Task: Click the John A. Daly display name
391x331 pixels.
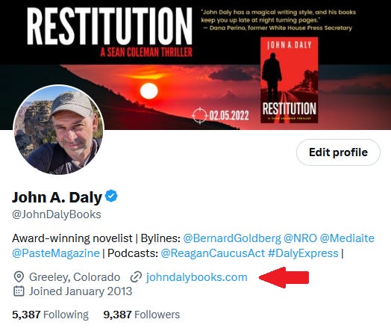Action: 57,197
